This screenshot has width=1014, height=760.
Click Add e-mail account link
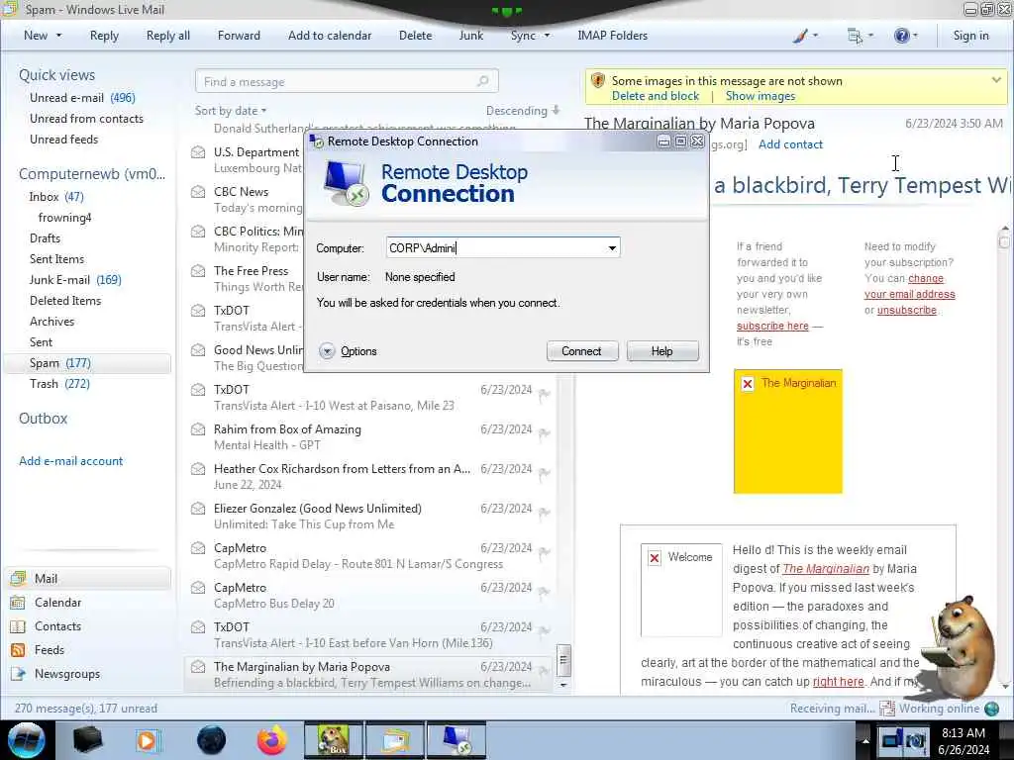click(70, 461)
